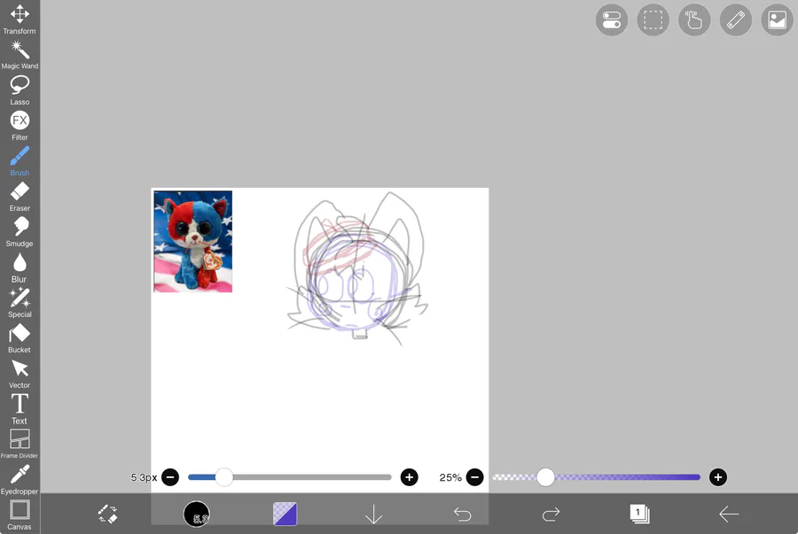Image resolution: width=798 pixels, height=534 pixels.
Task: Hide toolbar with the down arrow
Action: point(373,515)
